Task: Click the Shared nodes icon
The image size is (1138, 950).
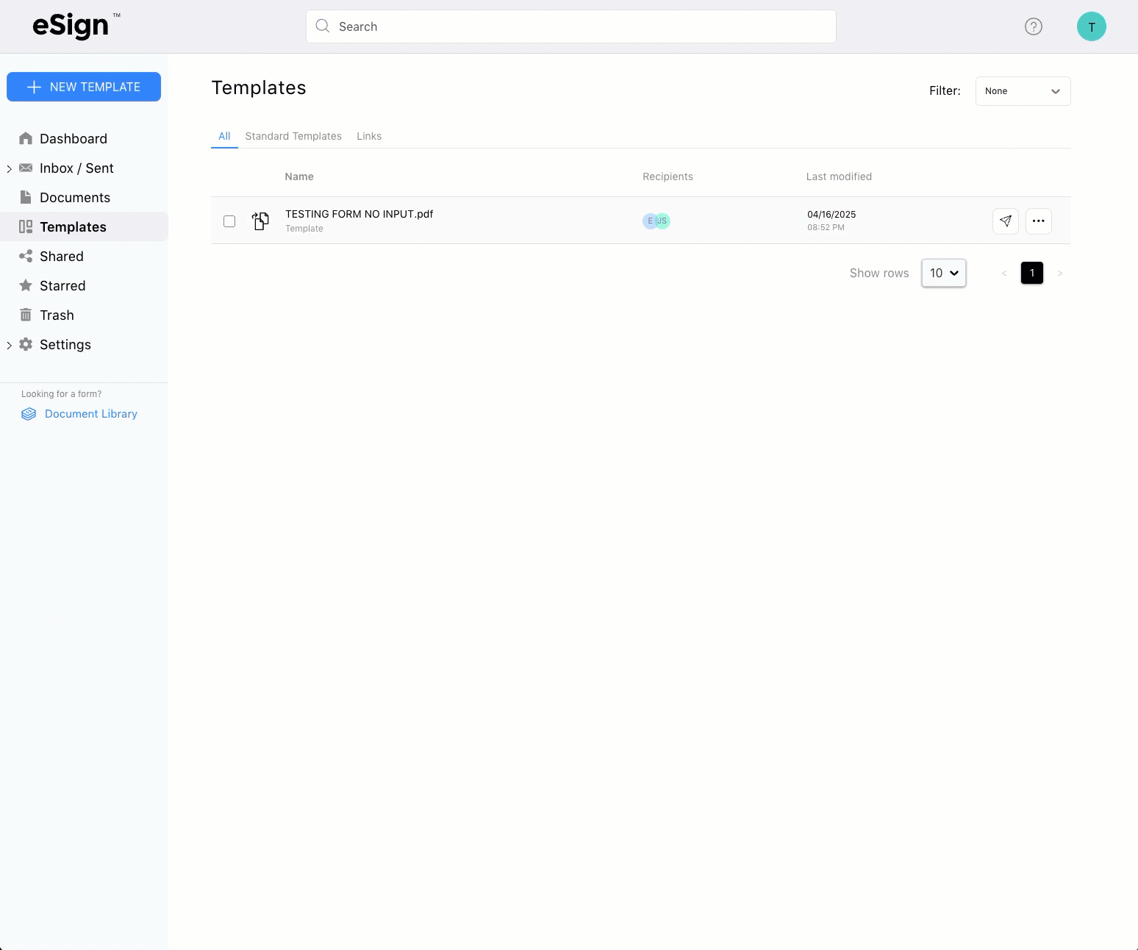Action: pyautogui.click(x=26, y=256)
